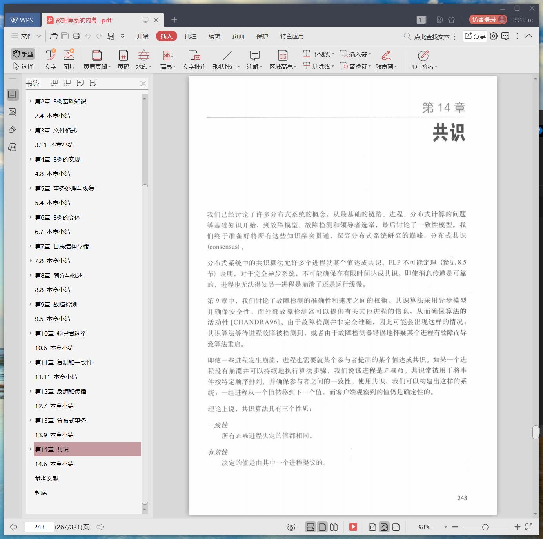Switch to the 批注 tab
The width and height of the screenshot is (543, 539).
tap(191, 36)
